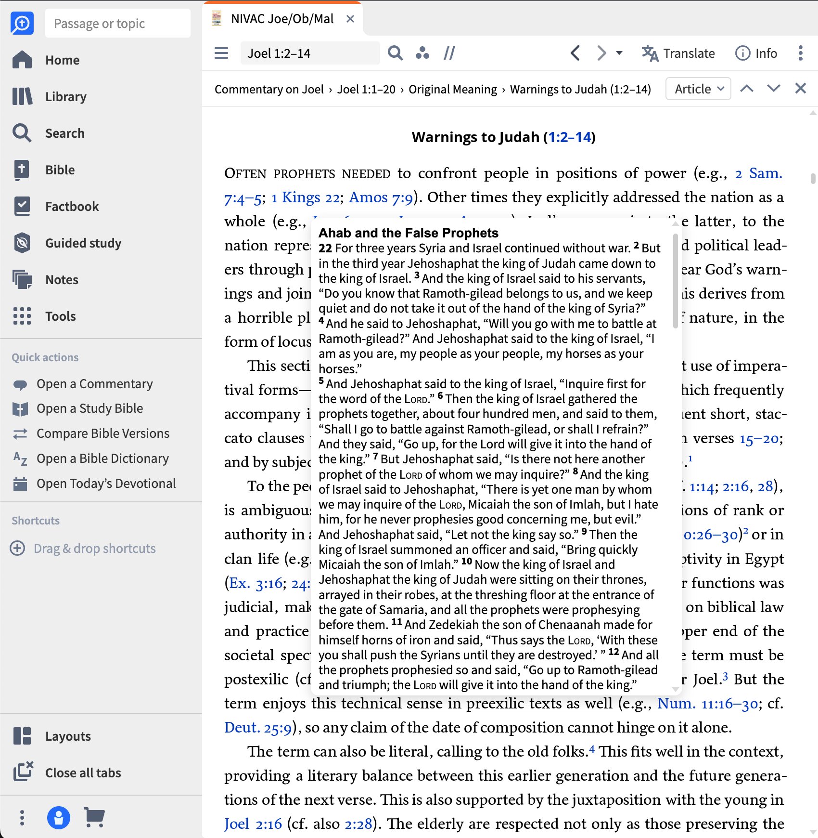The width and height of the screenshot is (818, 838).
Task: Click the user profile avatar icon
Action: pos(59,817)
